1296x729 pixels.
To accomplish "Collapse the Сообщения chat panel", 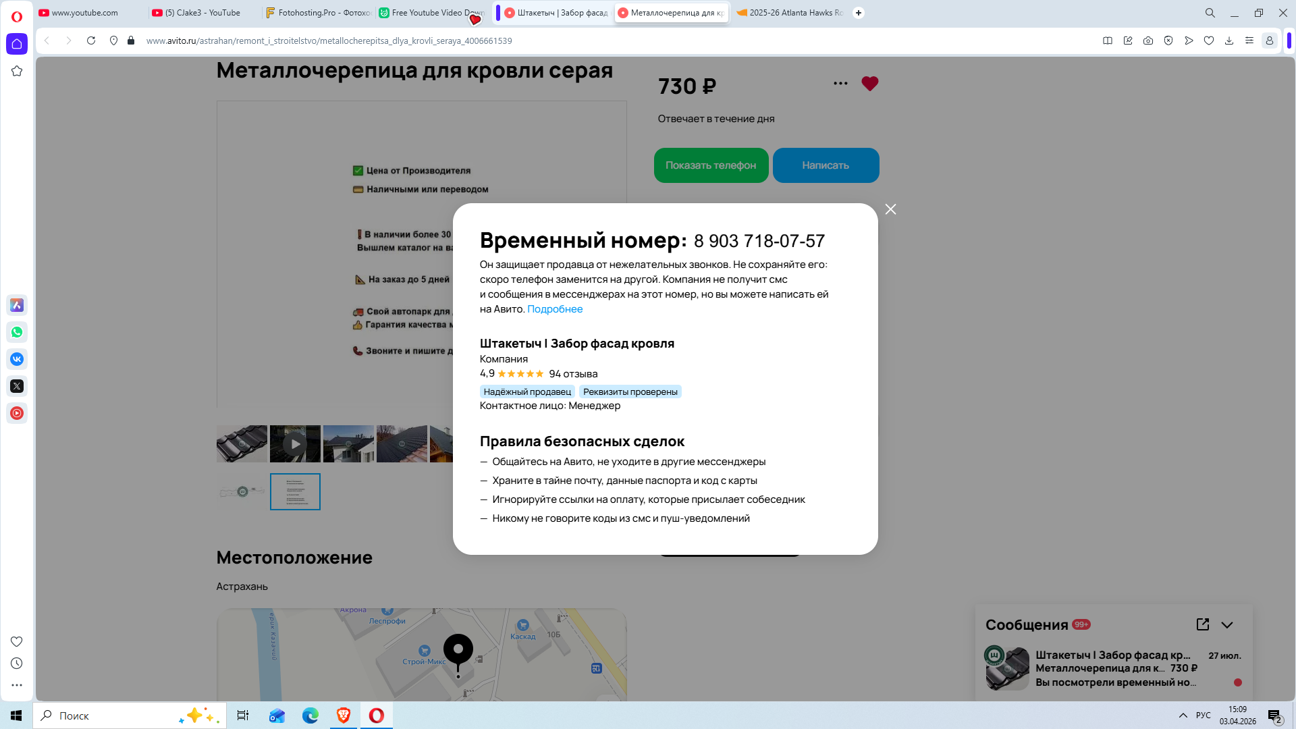I will [1227, 625].
